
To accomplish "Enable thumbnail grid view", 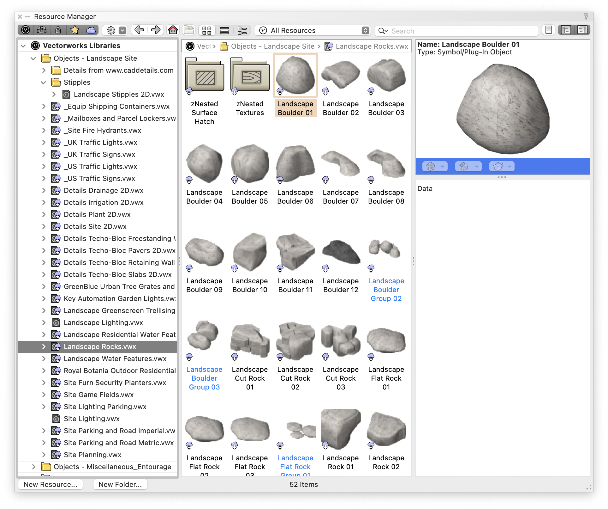I will tap(207, 30).
